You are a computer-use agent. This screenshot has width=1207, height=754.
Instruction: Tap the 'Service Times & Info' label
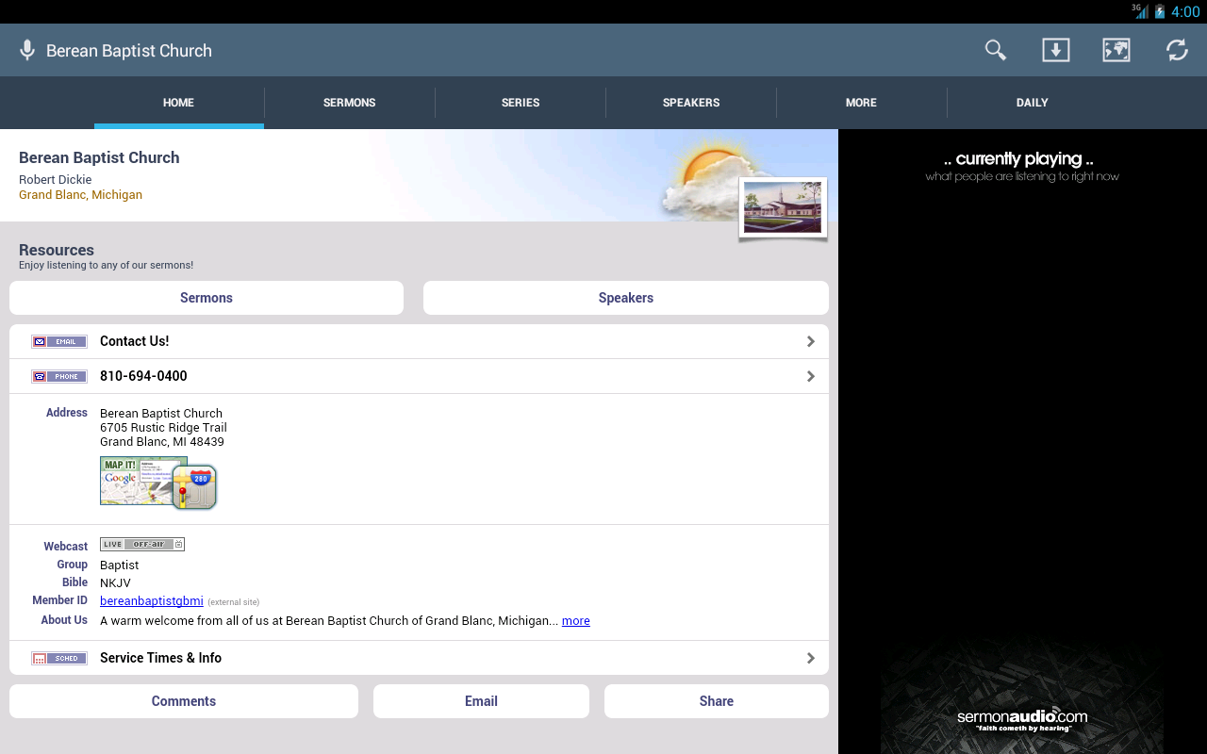[161, 658]
